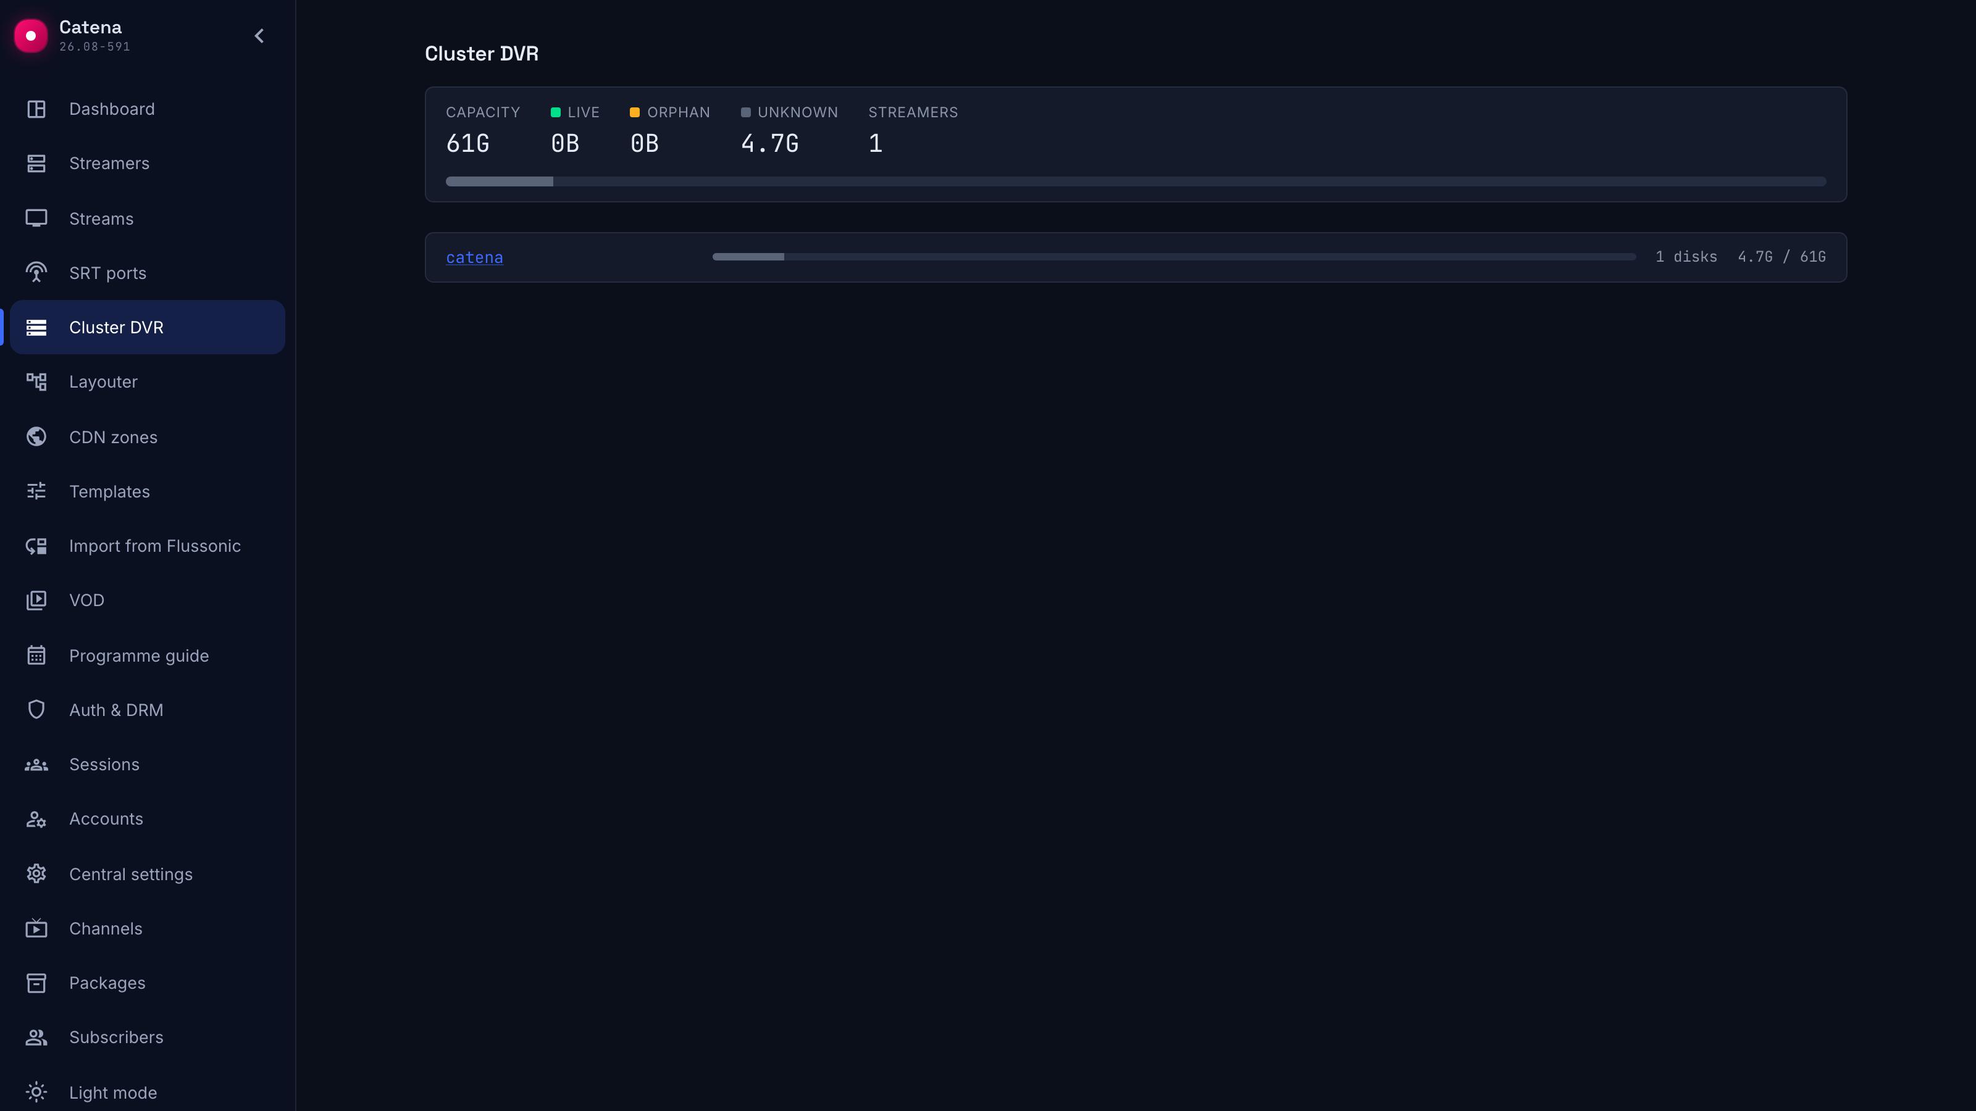
Task: Click the orange ORPHAN legend swatch
Action: point(634,113)
